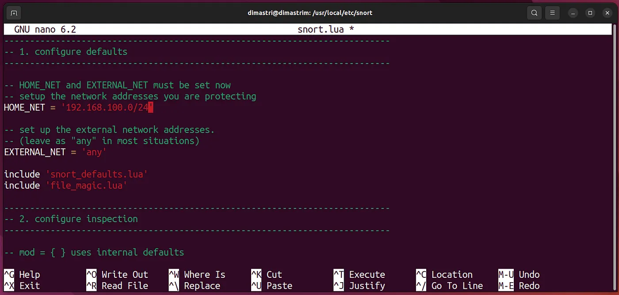619x295 pixels.
Task: Close the terminal window
Action: (606, 13)
